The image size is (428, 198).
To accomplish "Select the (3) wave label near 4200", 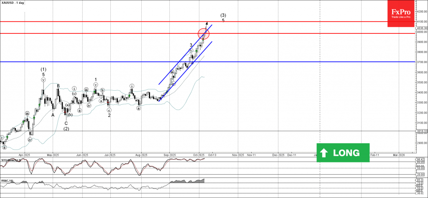I will click(x=223, y=15).
